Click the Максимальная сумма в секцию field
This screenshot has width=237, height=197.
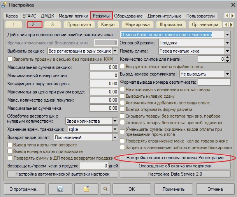point(104,67)
